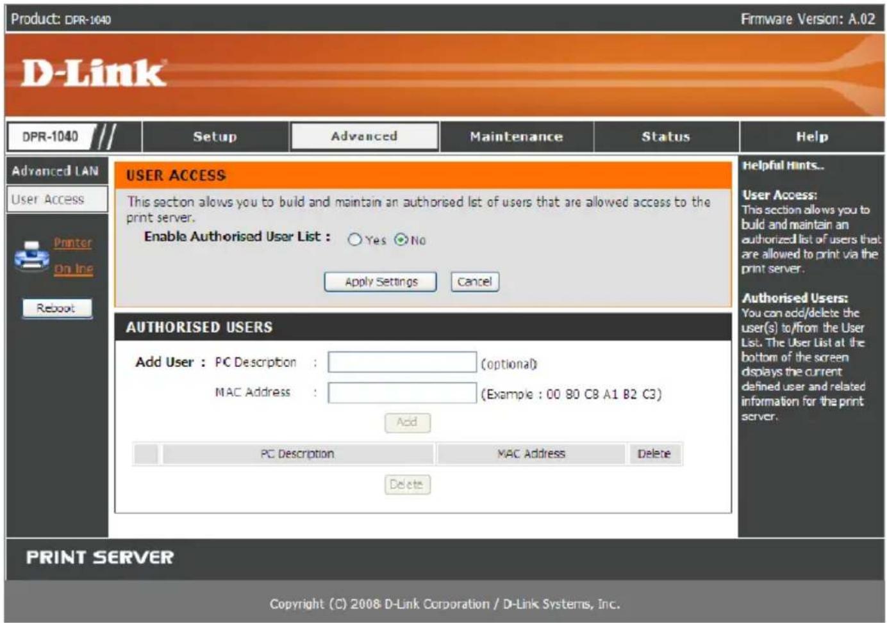
Task: Select No for Enable Authorised User List
Action: 401,239
